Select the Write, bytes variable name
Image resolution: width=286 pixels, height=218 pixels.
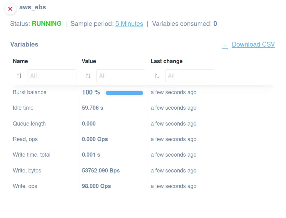pyautogui.click(x=27, y=171)
